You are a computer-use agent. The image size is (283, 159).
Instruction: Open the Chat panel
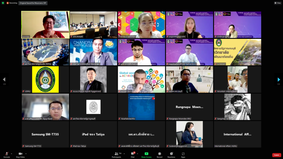coord(132,154)
